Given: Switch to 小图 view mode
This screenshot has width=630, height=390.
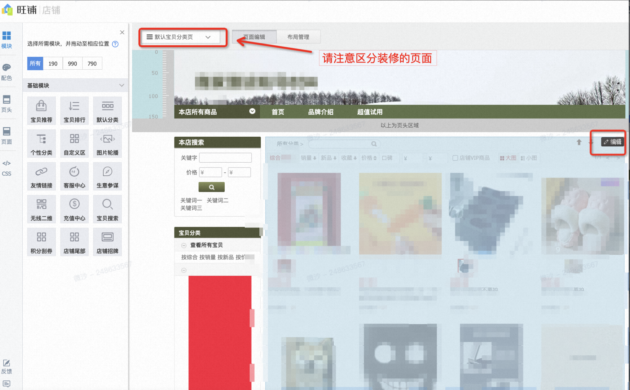Looking at the screenshot, I should coord(529,158).
